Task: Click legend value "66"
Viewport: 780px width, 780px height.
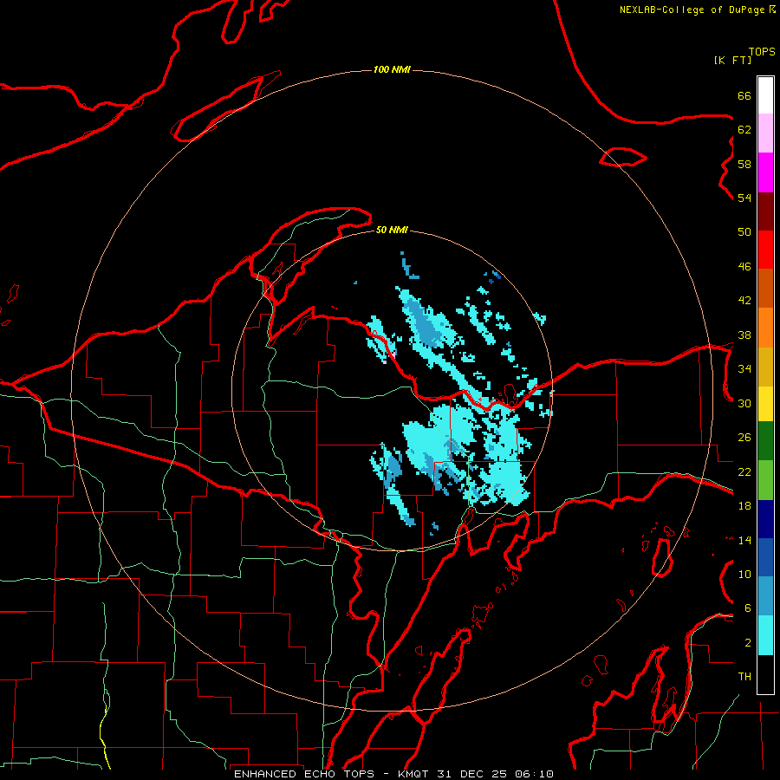Action: pyautogui.click(x=744, y=95)
